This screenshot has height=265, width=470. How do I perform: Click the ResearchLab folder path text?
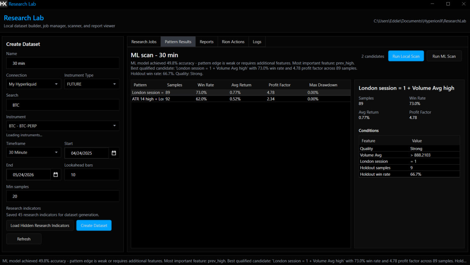420,21
